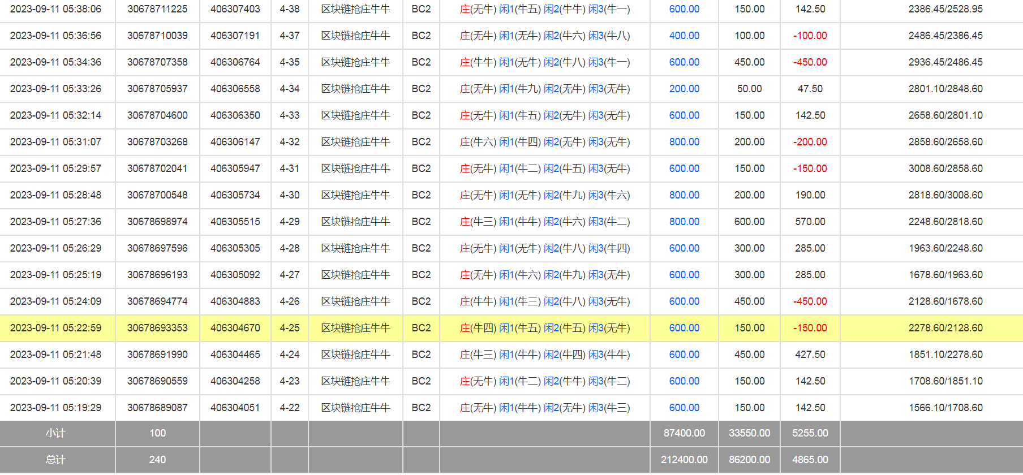Viewport: 1023px width, 475px height.
Task: Select the card result for row 4-24
Action: 544,355
